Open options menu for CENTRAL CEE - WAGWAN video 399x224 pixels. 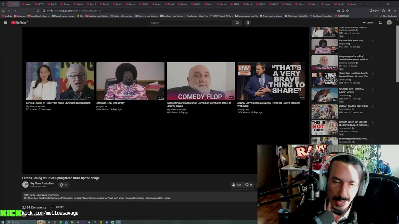coord(373,90)
